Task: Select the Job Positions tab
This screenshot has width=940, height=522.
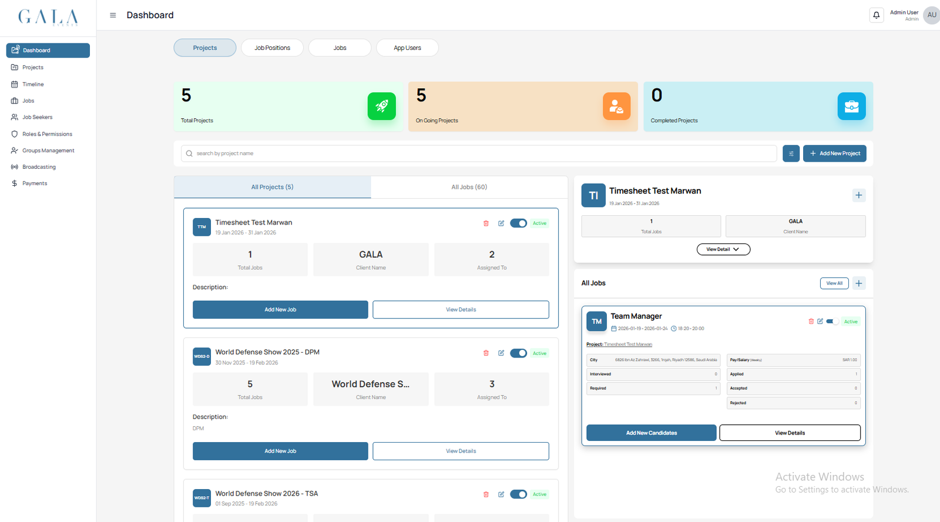Action: pyautogui.click(x=272, y=48)
